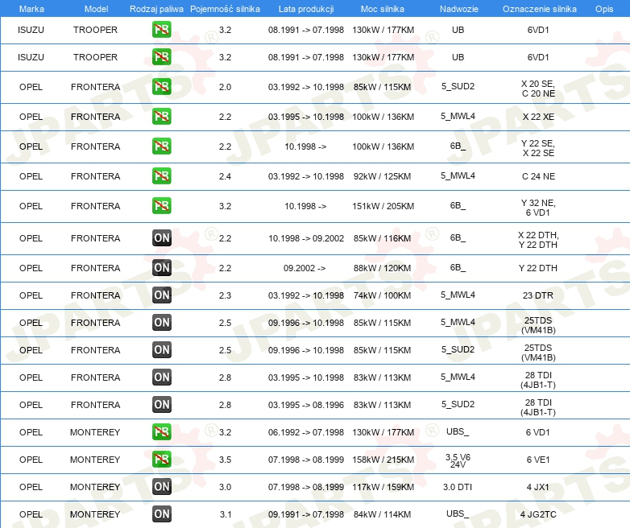Click power value 84kW / 114KM
Viewport: 630px width, 528px height.
[x=382, y=514]
